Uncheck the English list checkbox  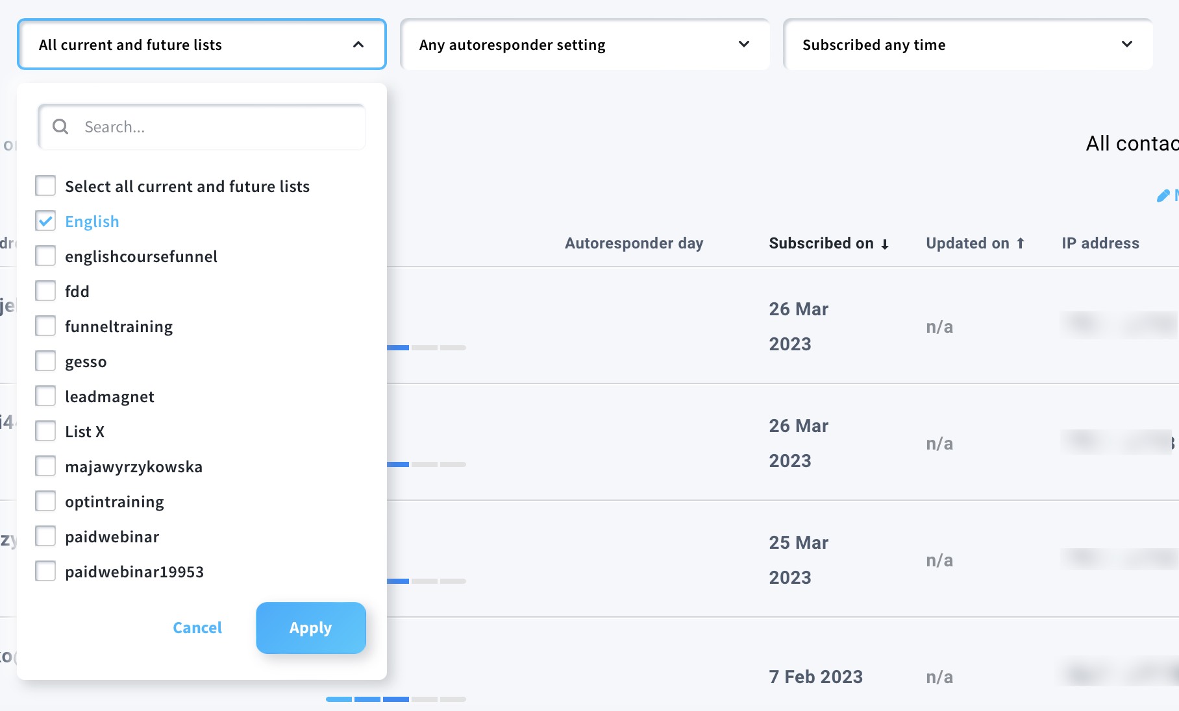tap(45, 221)
